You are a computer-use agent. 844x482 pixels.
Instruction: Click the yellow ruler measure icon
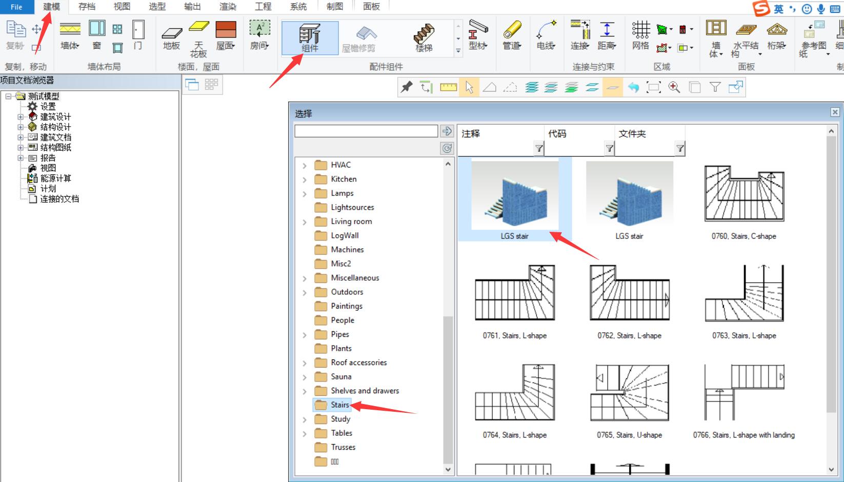pyautogui.click(x=448, y=87)
